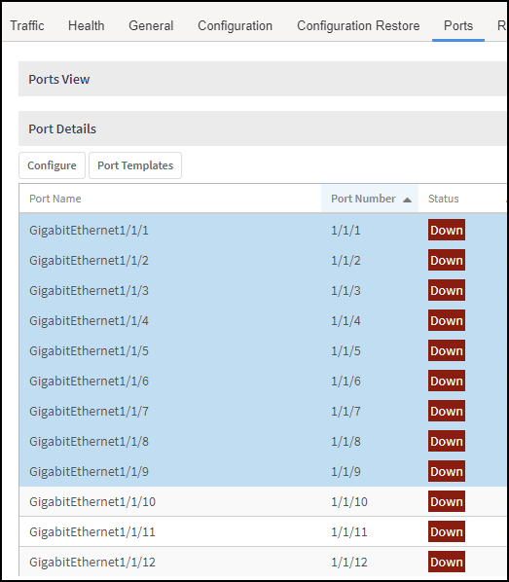This screenshot has width=509, height=582.
Task: Toggle the Port Number sort arrow
Action: click(x=407, y=200)
